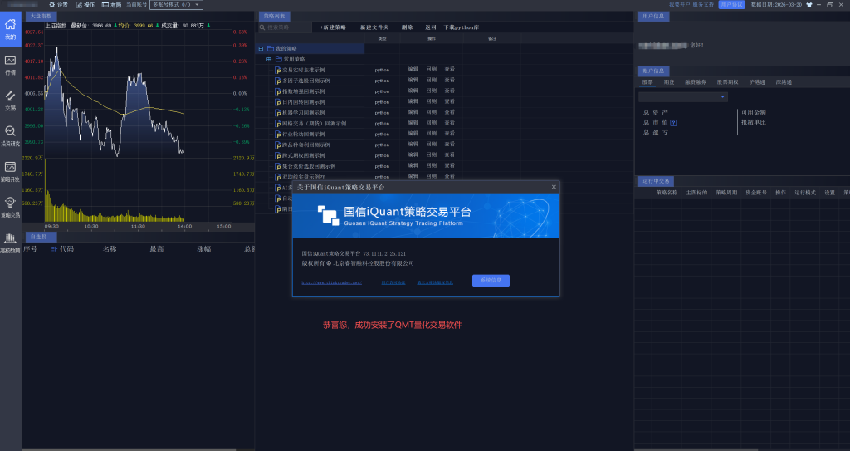850x451 pixels.
Task: Open the thinktrader website link in dialog
Action: [332, 282]
